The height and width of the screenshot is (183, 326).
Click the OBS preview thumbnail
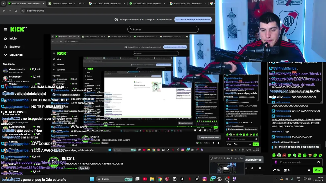[227, 168]
